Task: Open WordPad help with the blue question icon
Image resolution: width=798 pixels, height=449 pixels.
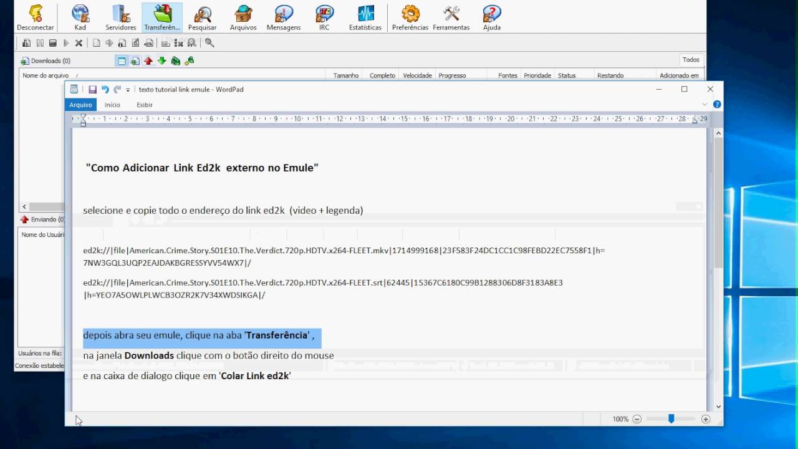Action: coord(717,105)
